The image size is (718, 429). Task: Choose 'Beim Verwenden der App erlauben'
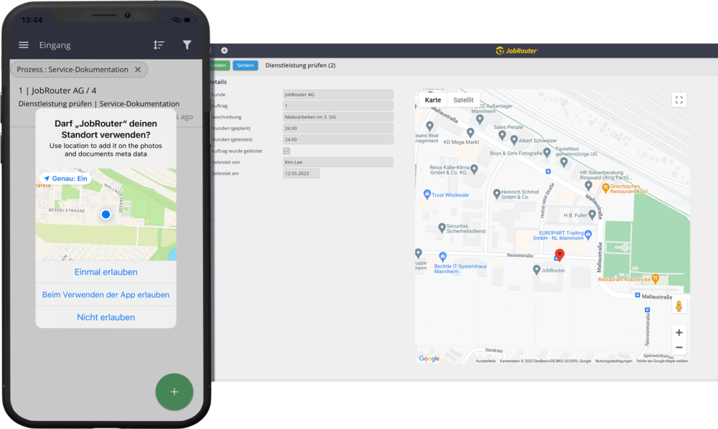(106, 295)
